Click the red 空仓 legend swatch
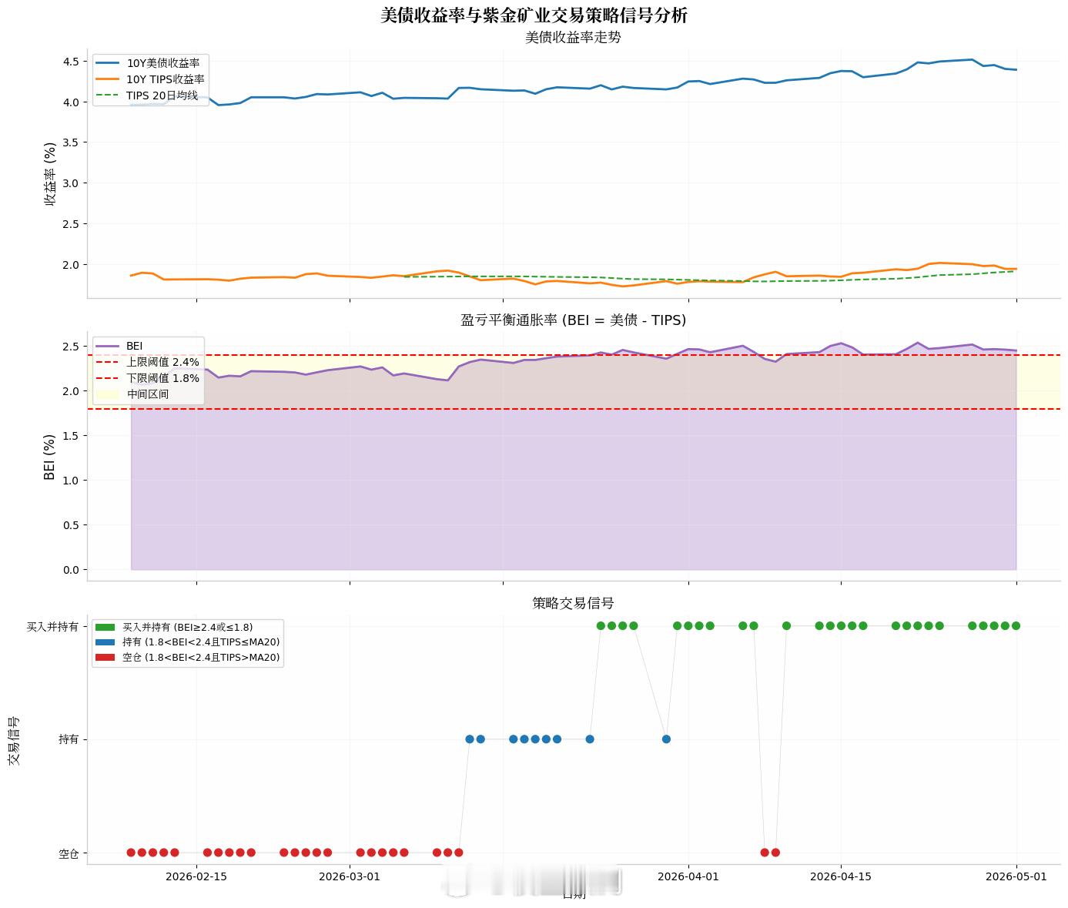The height and width of the screenshot is (908, 1068). coord(105,658)
